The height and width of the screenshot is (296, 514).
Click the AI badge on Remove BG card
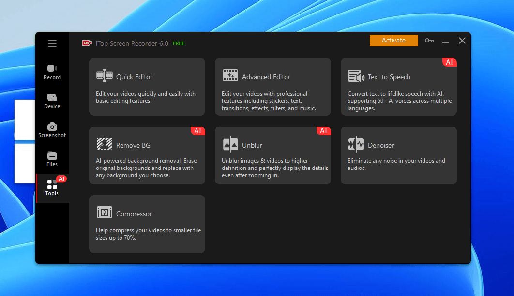[x=197, y=131]
